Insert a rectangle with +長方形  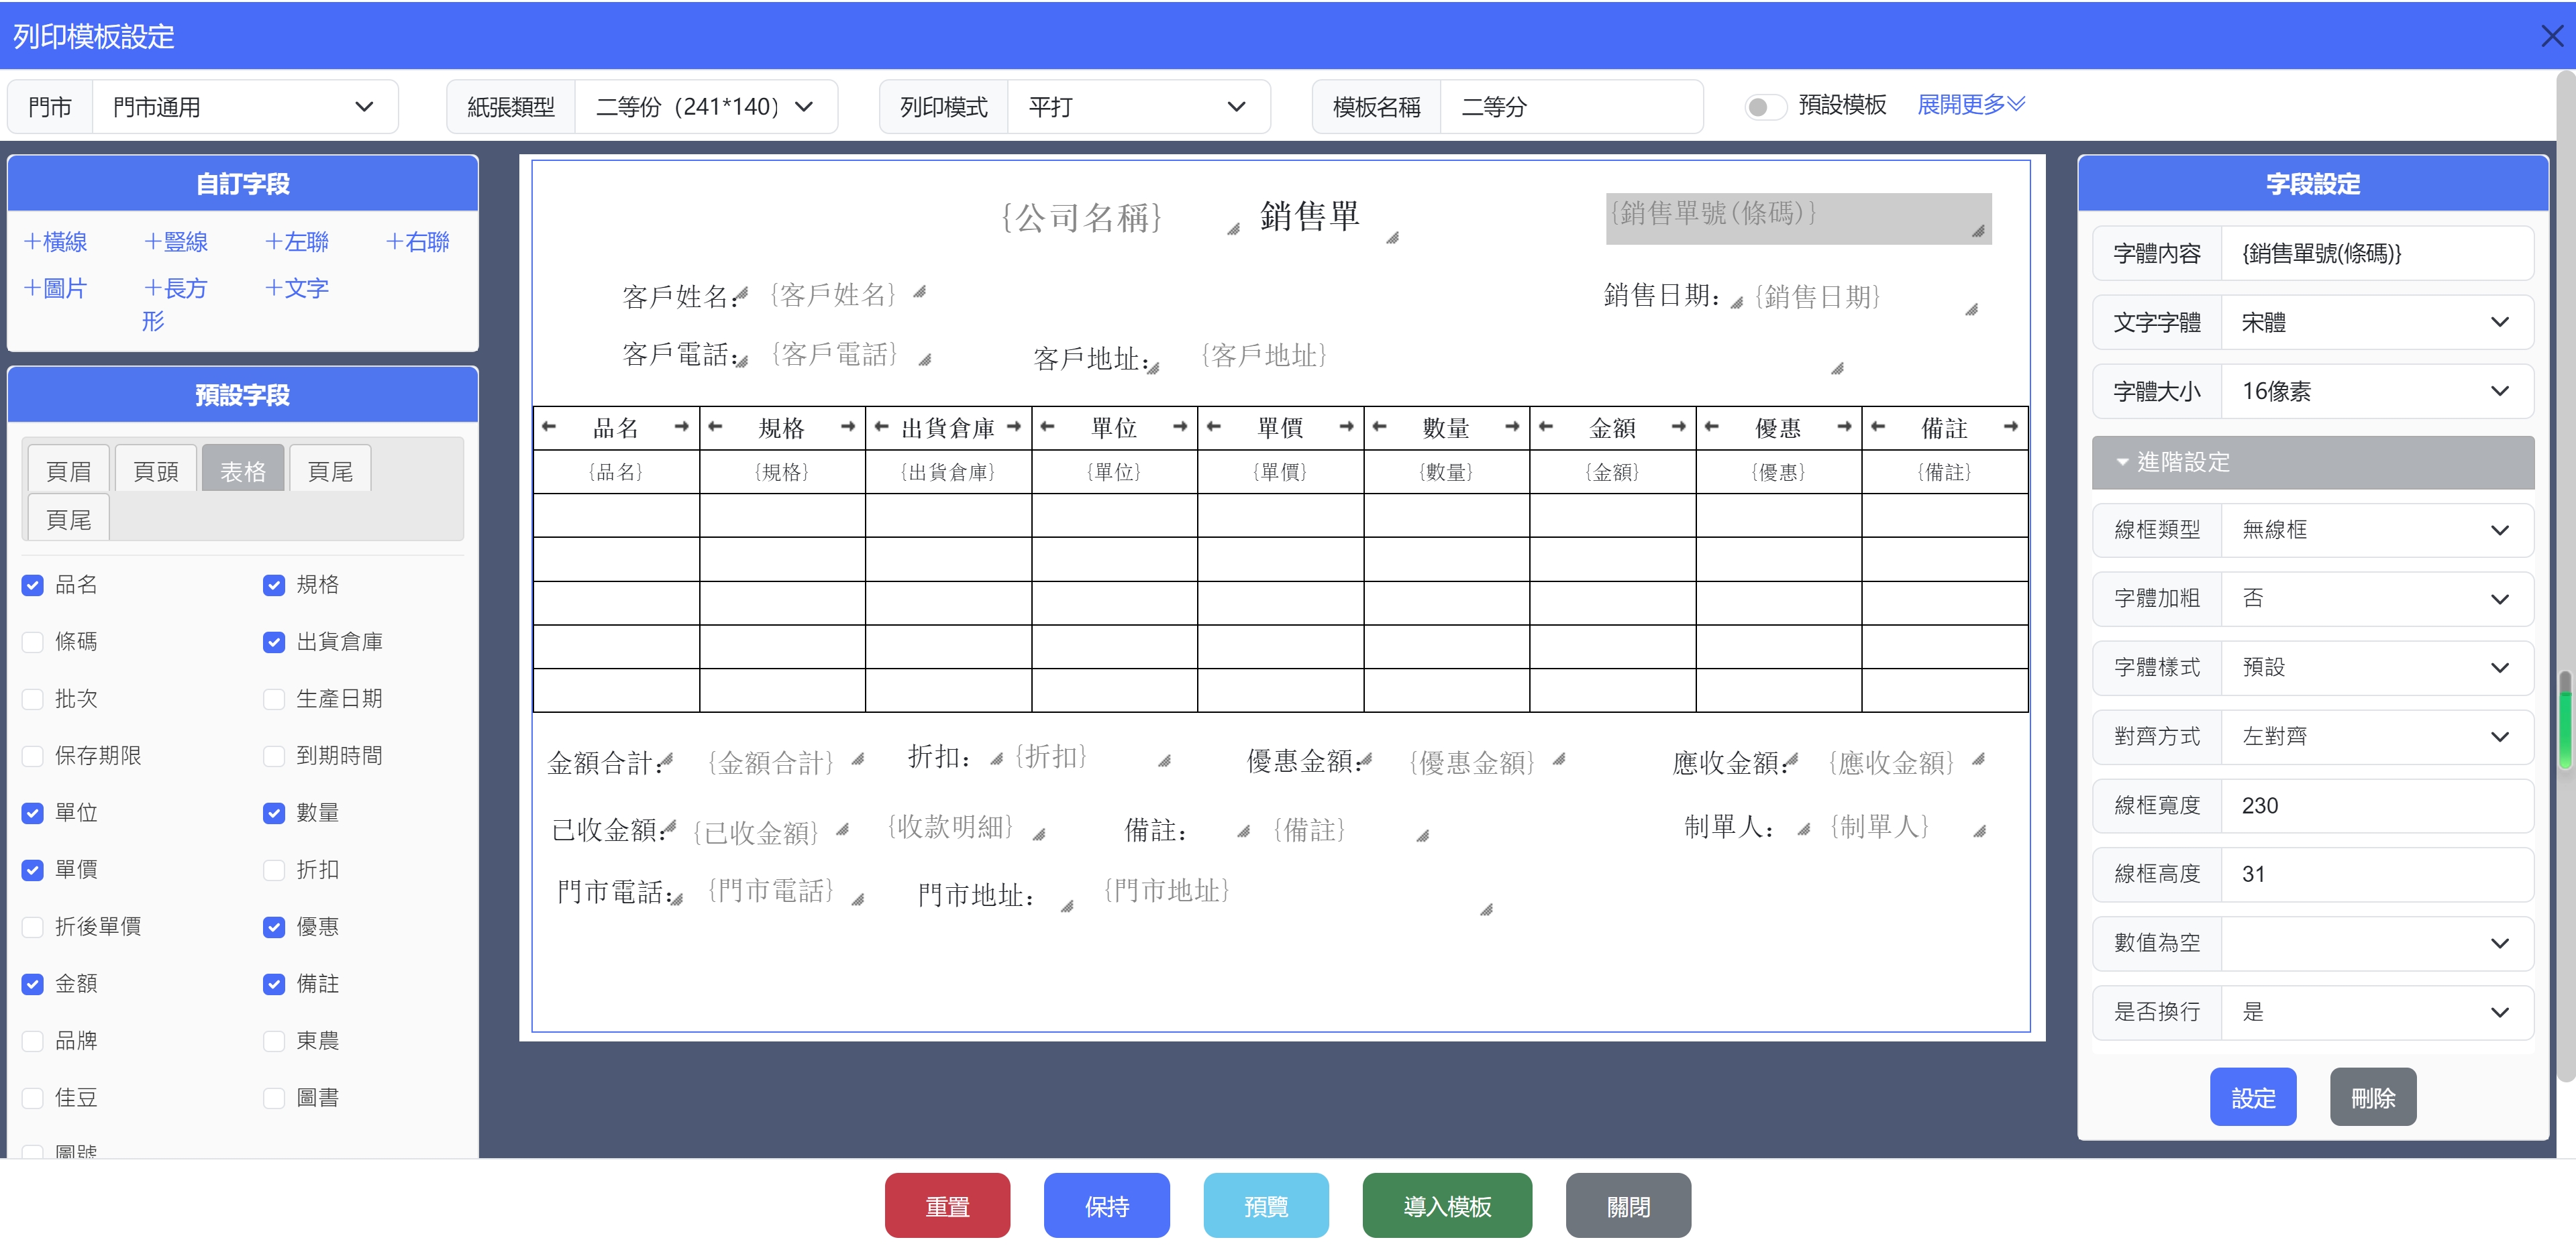[x=175, y=304]
